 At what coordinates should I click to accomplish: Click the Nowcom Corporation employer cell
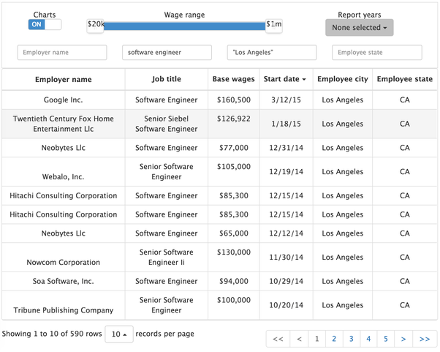click(64, 258)
